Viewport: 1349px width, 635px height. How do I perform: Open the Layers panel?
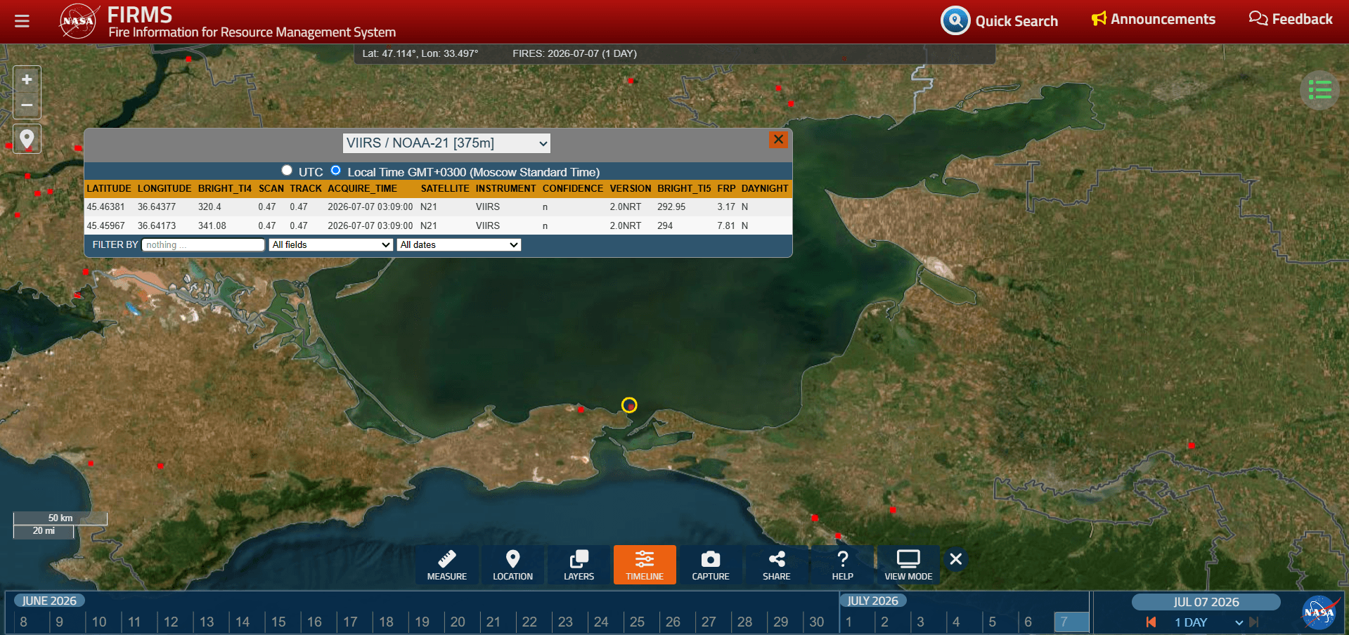[x=579, y=565]
